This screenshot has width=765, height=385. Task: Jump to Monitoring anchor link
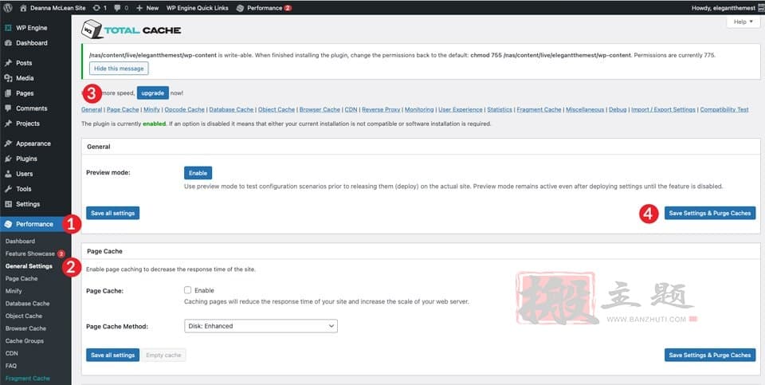pos(419,110)
